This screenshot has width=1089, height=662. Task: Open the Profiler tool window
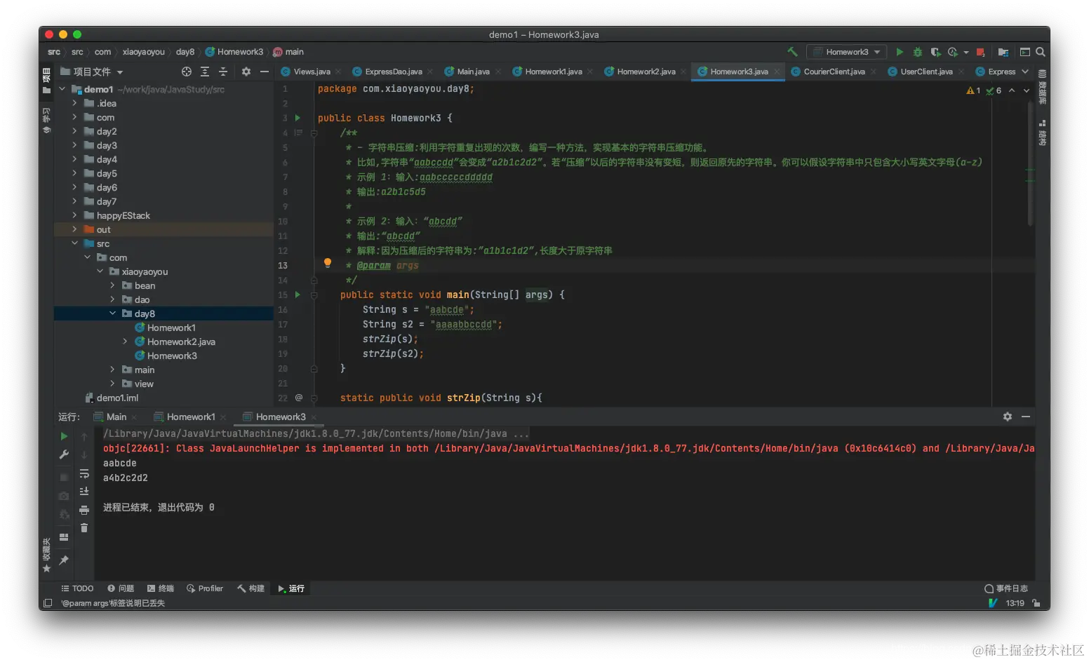pyautogui.click(x=205, y=588)
